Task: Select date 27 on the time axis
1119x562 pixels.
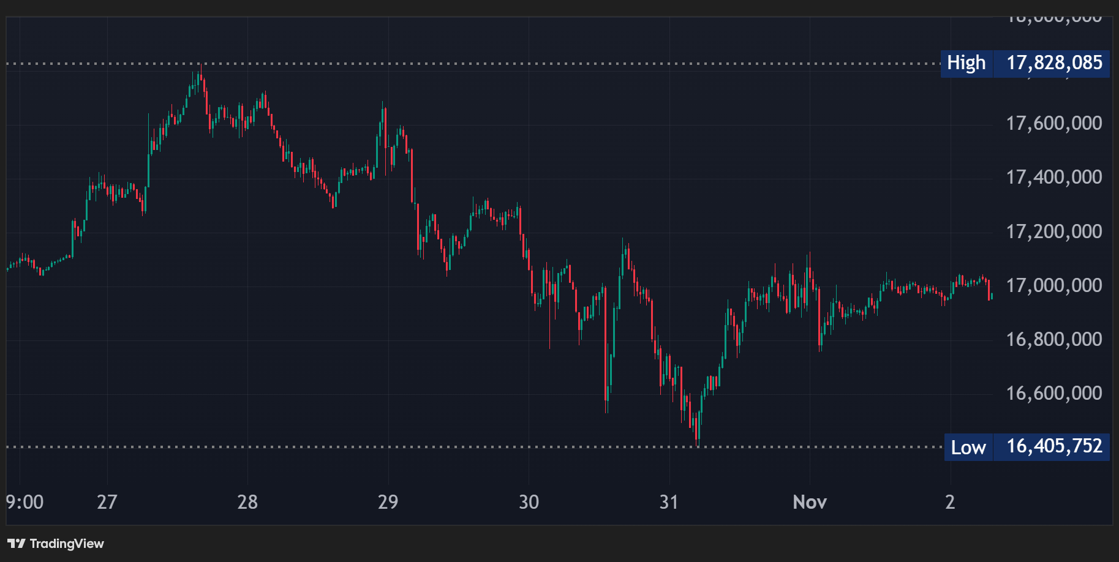Action: pyautogui.click(x=107, y=502)
